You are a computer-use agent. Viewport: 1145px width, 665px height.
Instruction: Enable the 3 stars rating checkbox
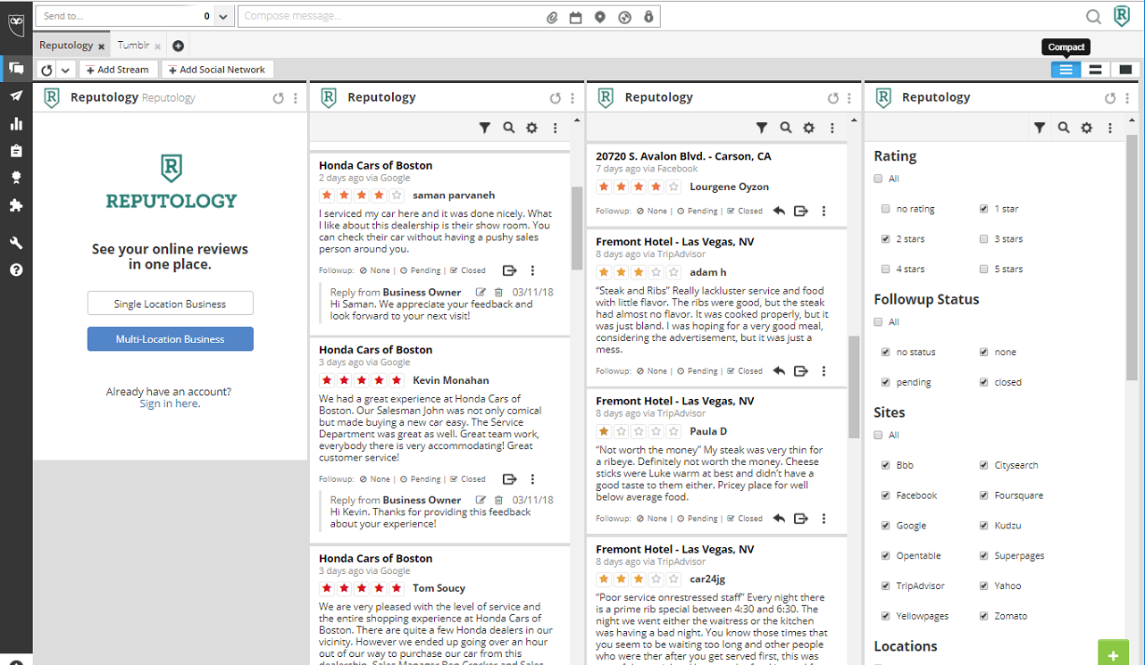pos(982,238)
